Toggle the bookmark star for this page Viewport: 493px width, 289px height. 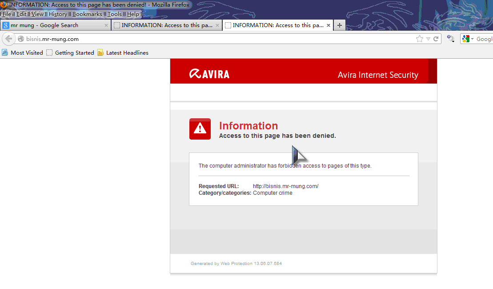click(x=420, y=39)
